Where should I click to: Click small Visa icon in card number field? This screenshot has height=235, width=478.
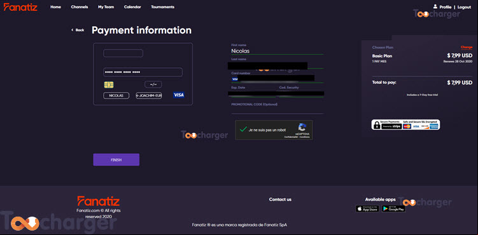(x=234, y=79)
